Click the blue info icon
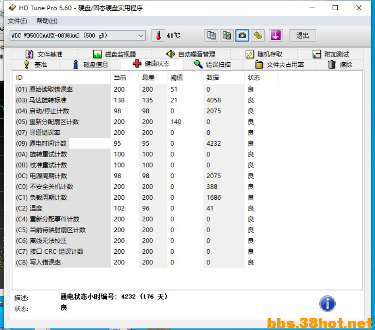This screenshot has width=375, height=330. pyautogui.click(x=328, y=304)
